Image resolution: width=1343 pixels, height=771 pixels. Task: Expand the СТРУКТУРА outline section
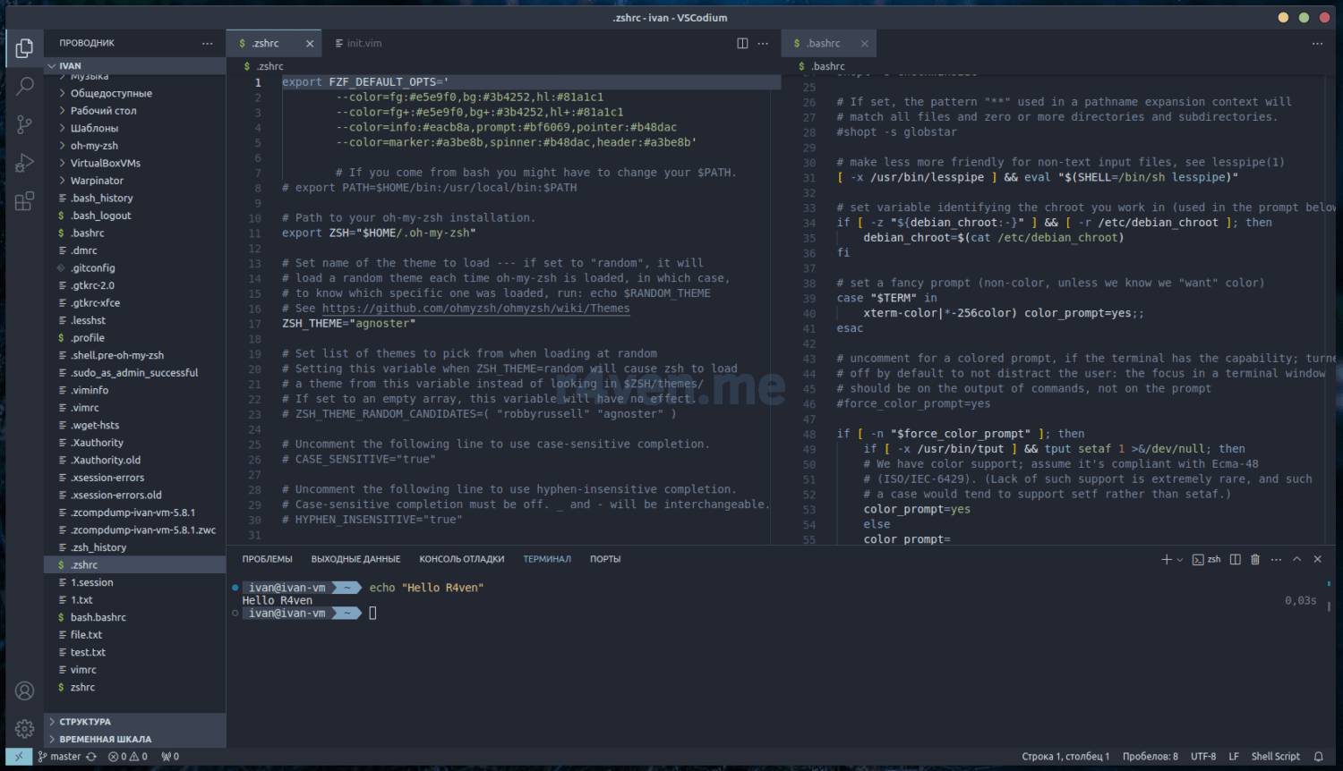(85, 722)
